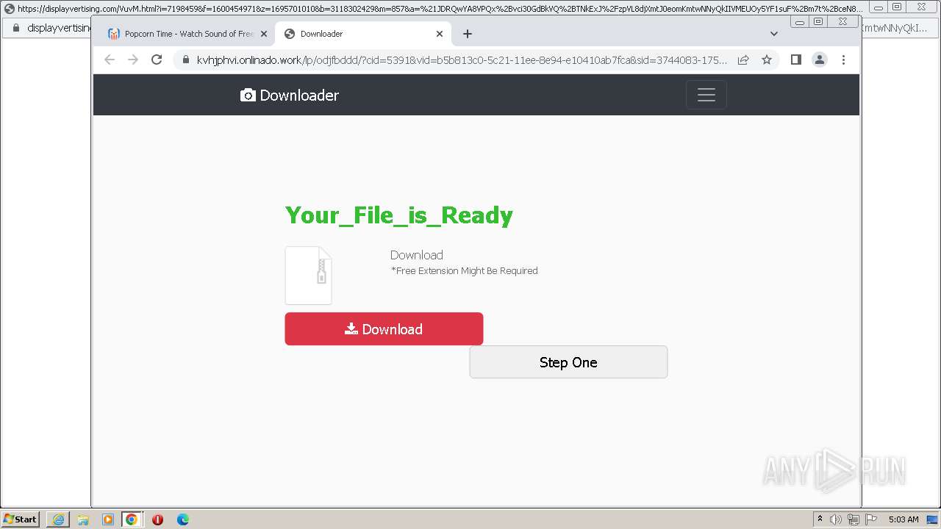This screenshot has width=941, height=529.
Task: Open a new browser tab
Action: (x=468, y=34)
